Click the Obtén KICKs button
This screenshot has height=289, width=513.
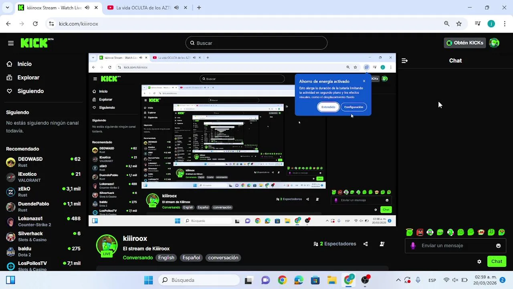[x=465, y=43]
